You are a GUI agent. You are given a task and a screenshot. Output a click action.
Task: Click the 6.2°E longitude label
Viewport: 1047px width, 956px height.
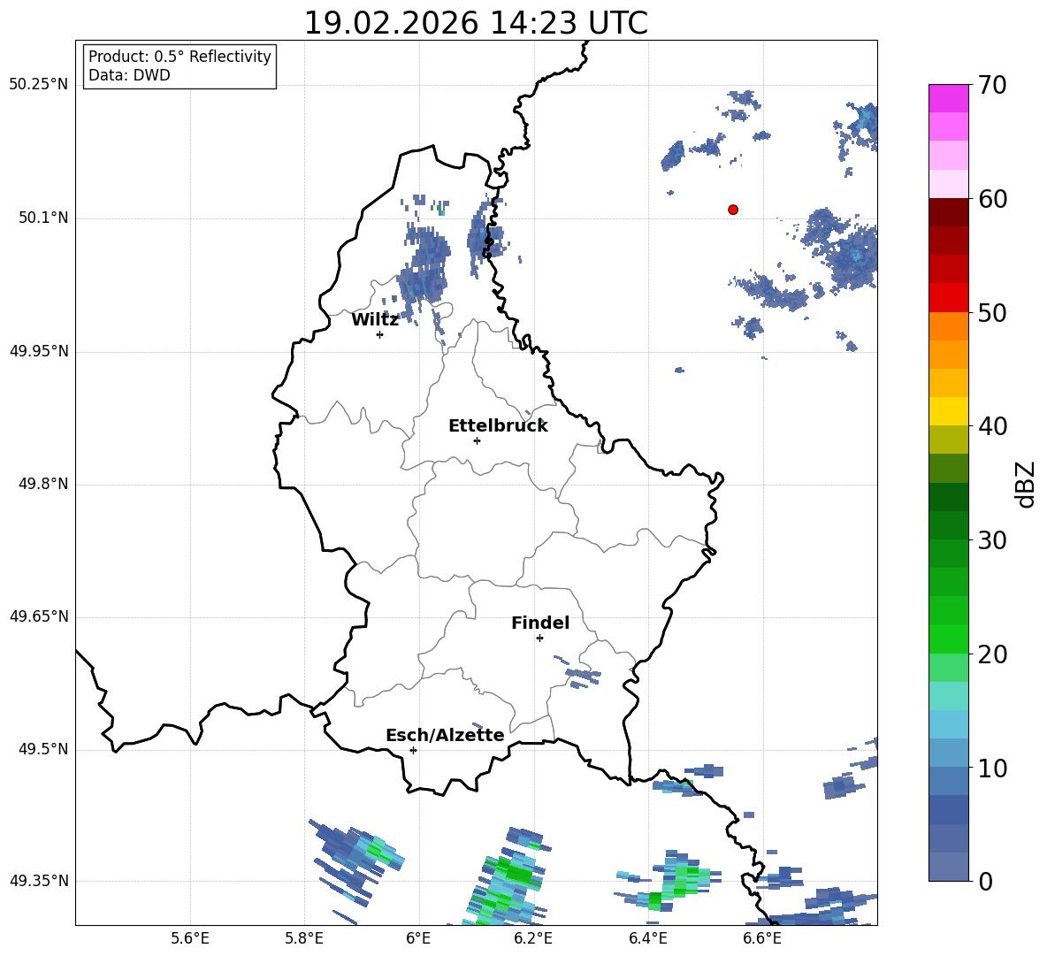tap(533, 939)
